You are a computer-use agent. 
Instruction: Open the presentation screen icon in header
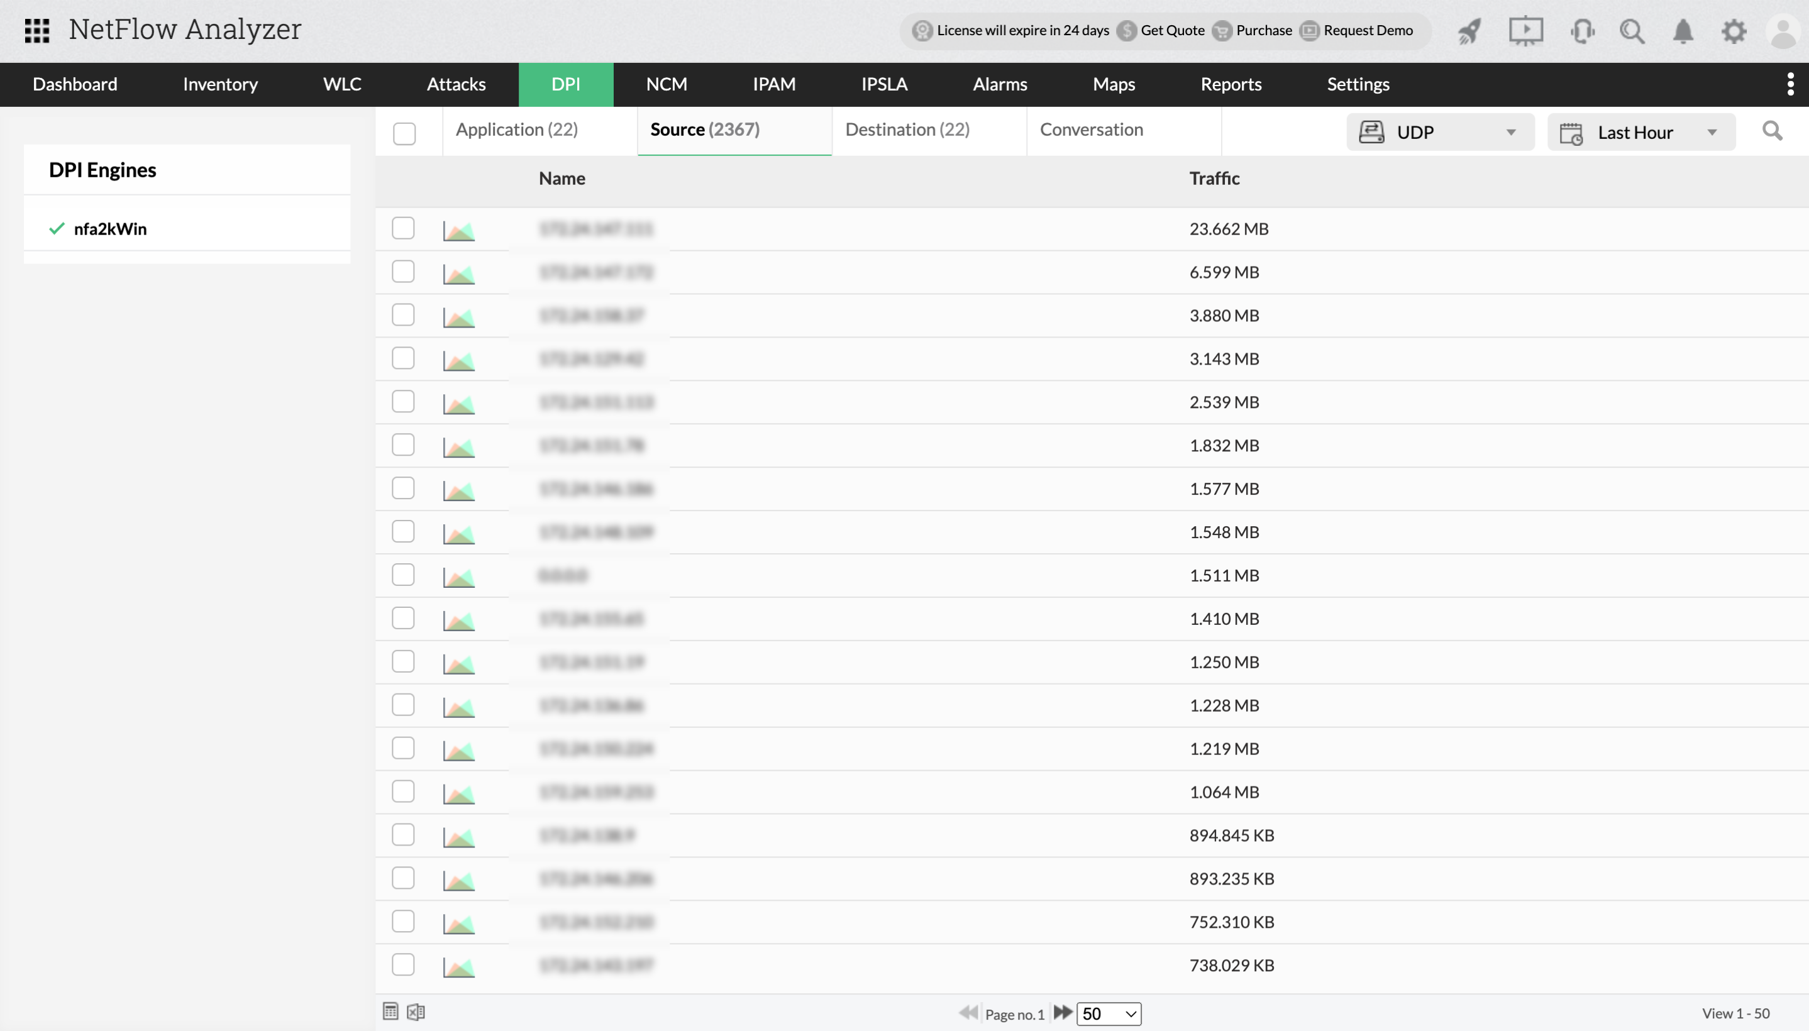click(x=1525, y=31)
